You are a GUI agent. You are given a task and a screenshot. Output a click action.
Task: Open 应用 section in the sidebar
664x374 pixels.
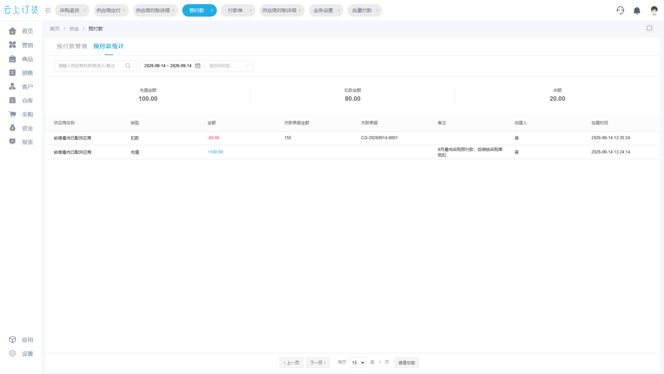[21, 340]
